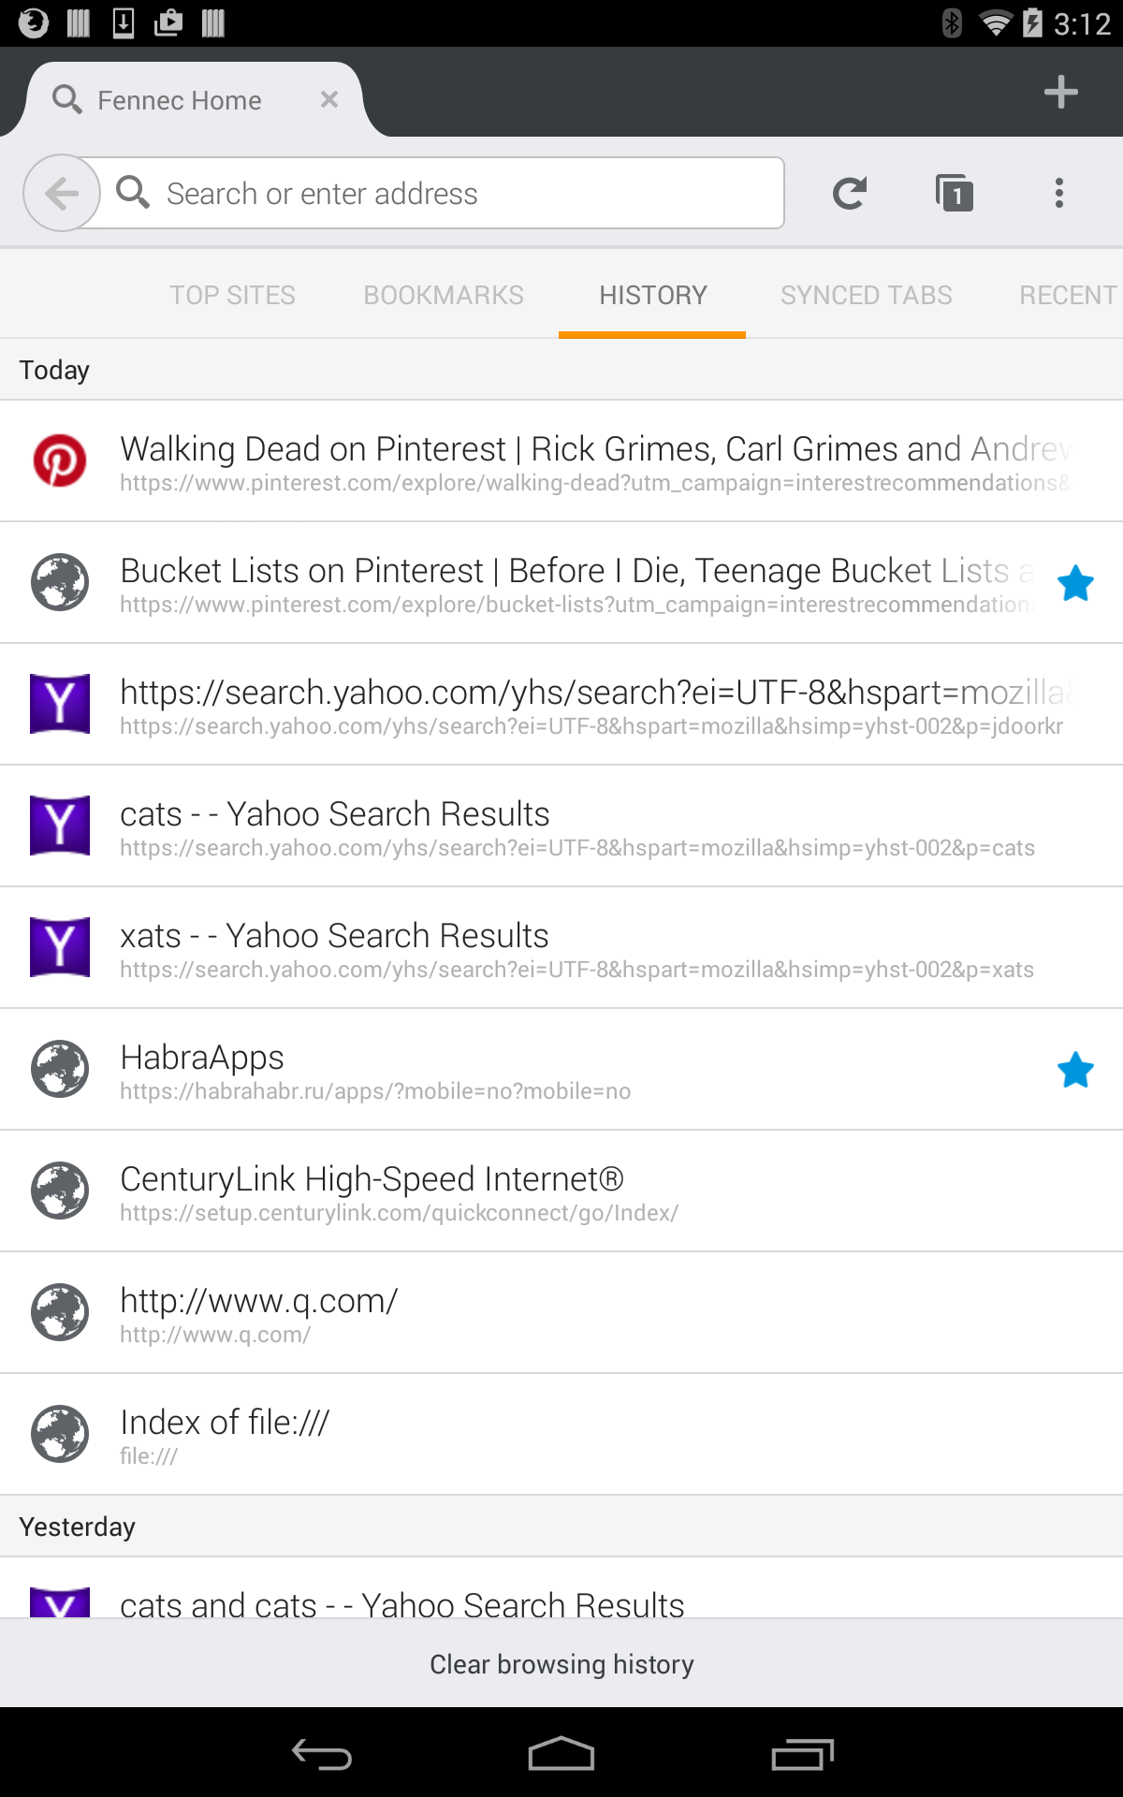Open the Index of file:/// history entry
This screenshot has width=1123, height=1797.
pos(561,1435)
